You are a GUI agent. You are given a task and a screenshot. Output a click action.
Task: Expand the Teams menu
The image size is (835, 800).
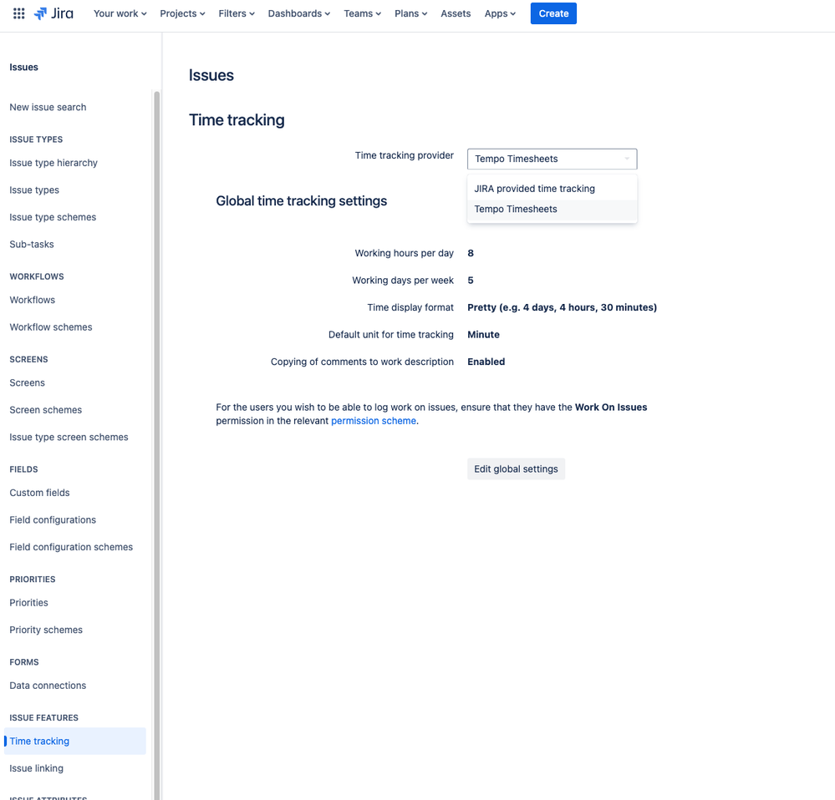[x=362, y=13]
